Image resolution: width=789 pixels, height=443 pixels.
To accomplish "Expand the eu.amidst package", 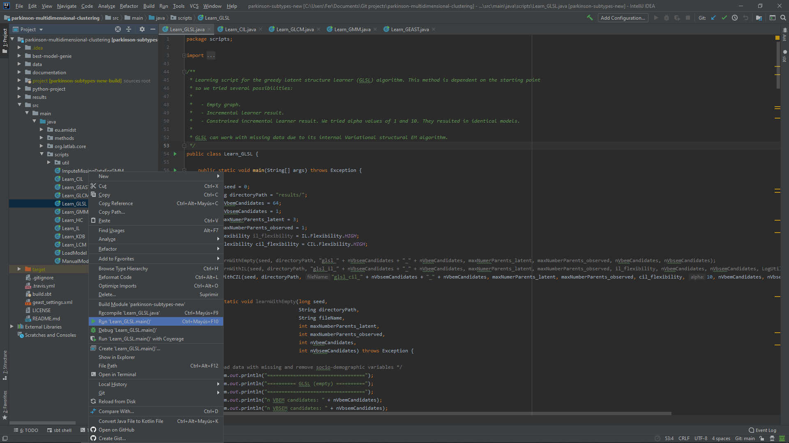I will [41, 130].
